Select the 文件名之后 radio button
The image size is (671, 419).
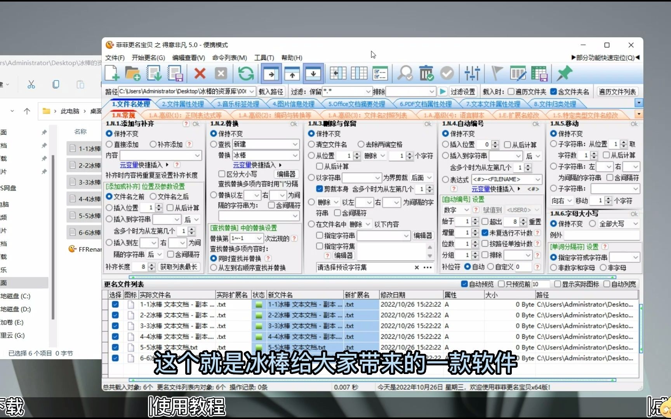[x=153, y=197]
